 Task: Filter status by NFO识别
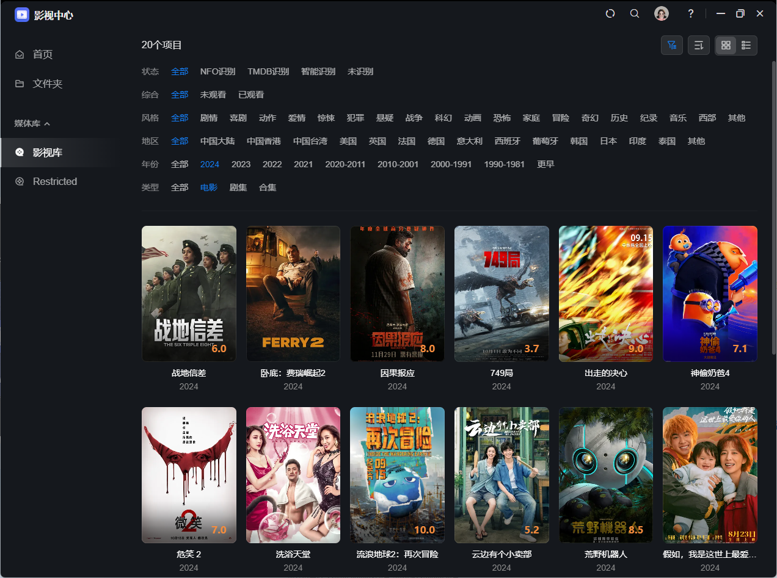217,71
